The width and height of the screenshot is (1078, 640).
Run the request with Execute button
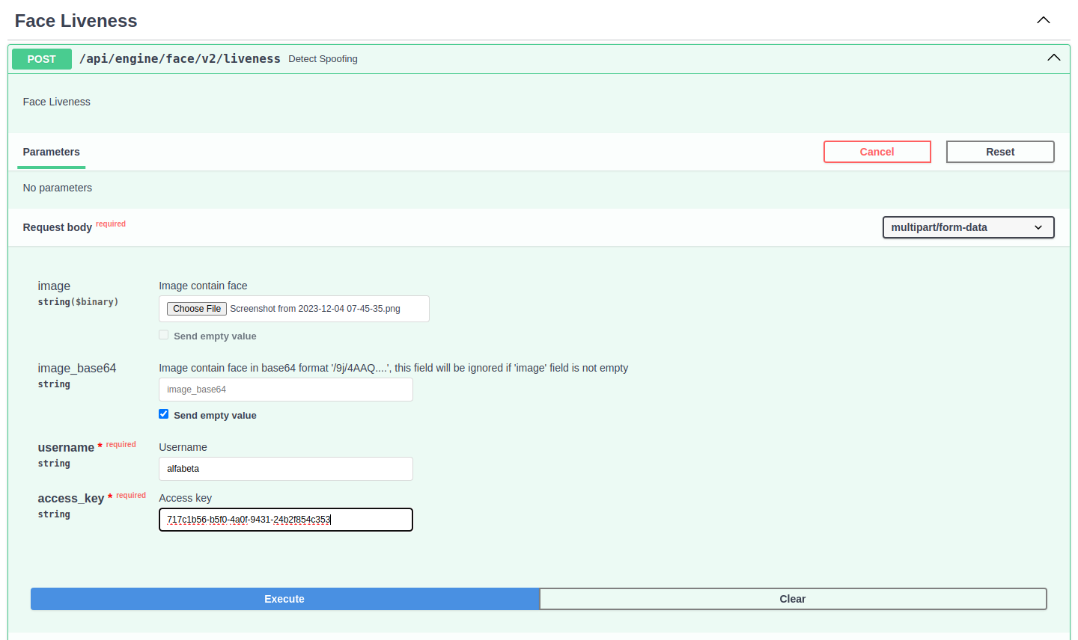point(284,599)
